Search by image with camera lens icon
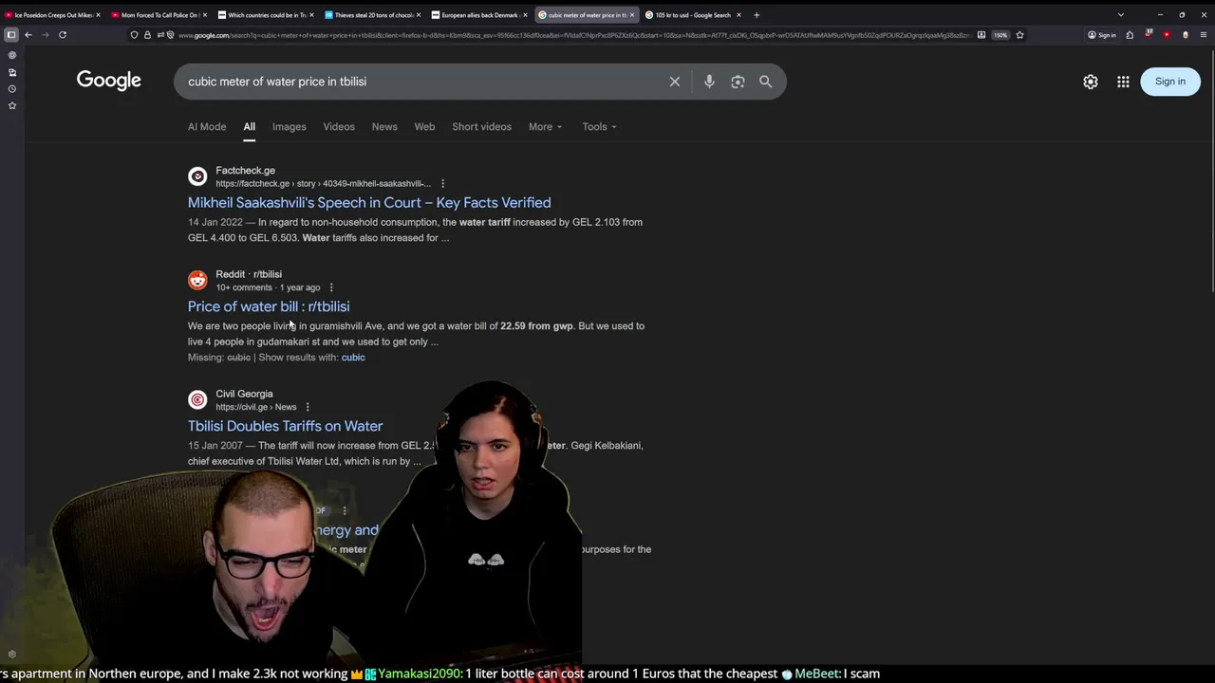 (738, 82)
